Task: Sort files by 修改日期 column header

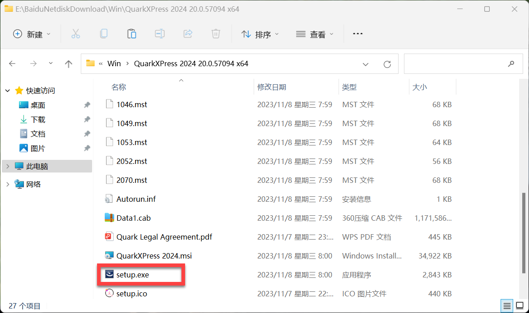Action: (272, 87)
